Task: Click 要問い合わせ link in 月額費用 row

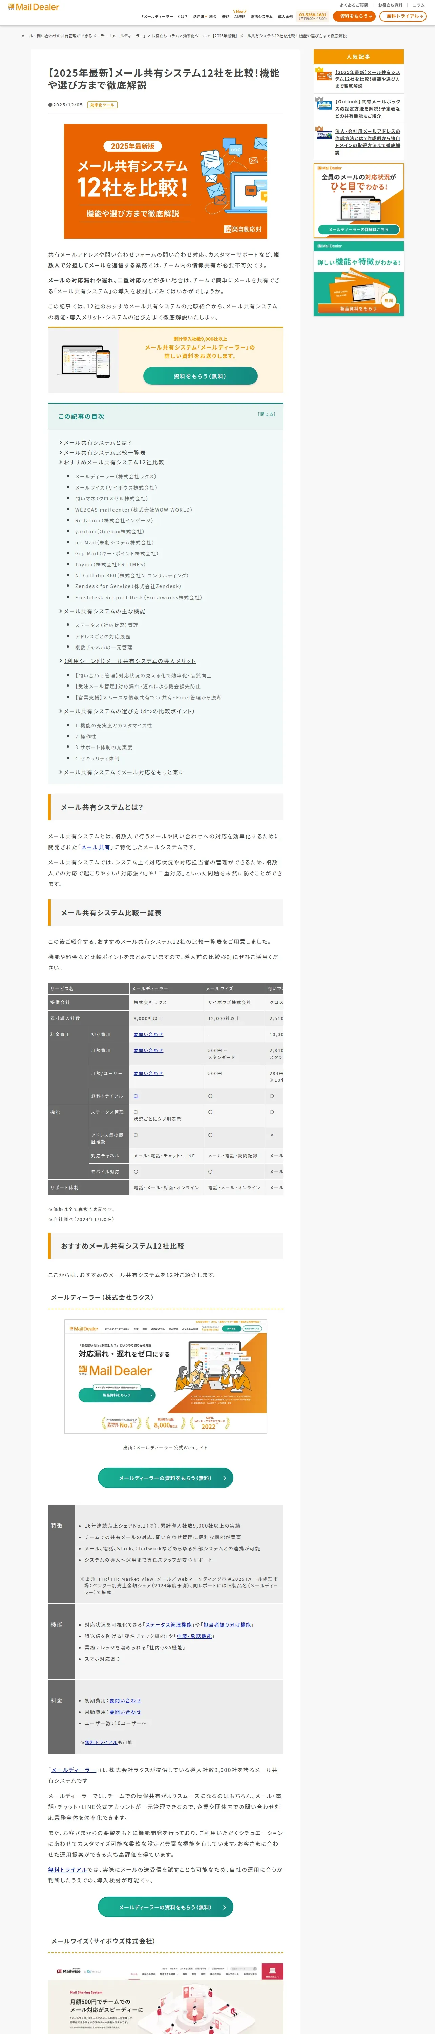Action: [148, 1050]
